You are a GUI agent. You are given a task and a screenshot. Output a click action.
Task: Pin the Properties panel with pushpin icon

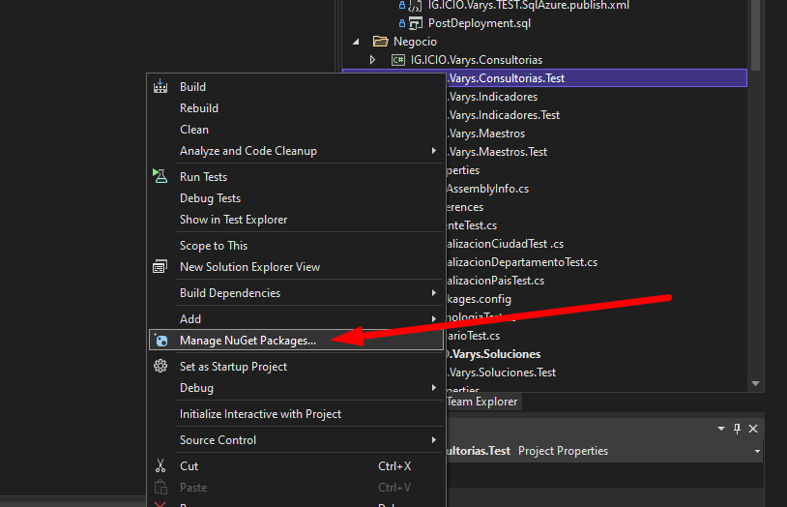point(737,429)
